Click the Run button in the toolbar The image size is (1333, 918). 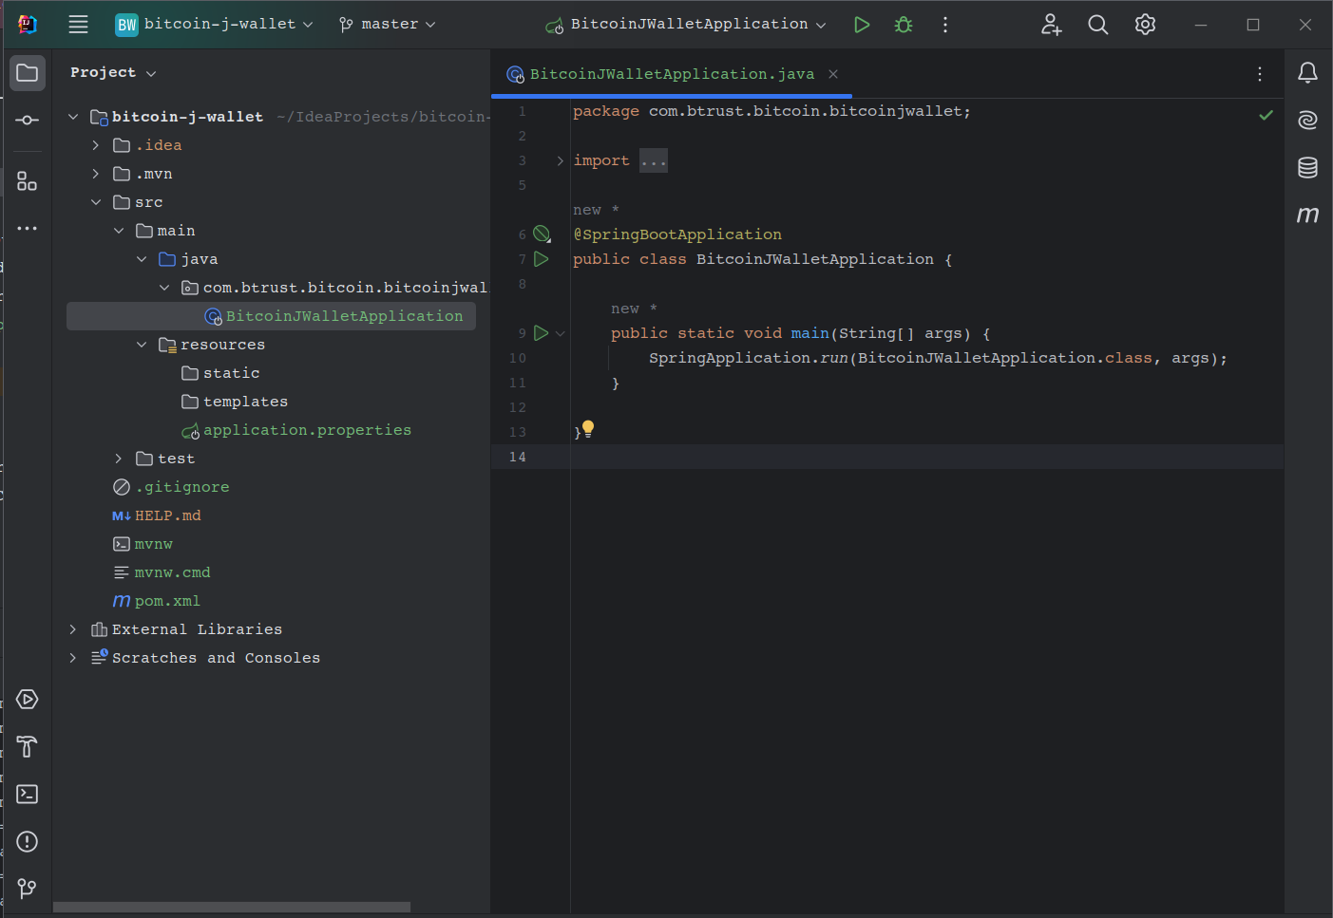tap(861, 24)
